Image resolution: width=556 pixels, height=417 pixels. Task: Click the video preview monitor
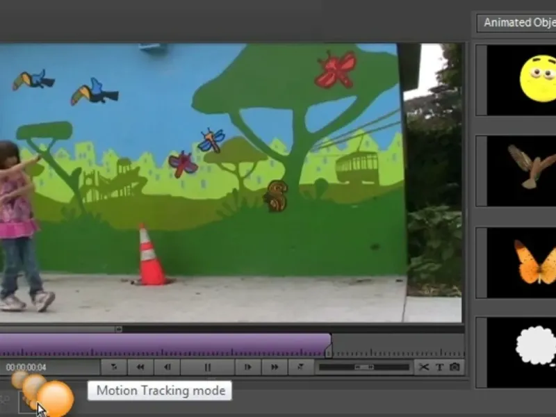(231, 183)
